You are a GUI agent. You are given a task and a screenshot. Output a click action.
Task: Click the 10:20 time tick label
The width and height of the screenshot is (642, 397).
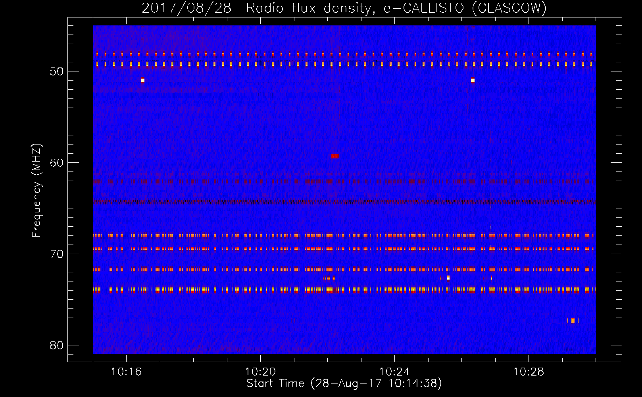point(260,372)
